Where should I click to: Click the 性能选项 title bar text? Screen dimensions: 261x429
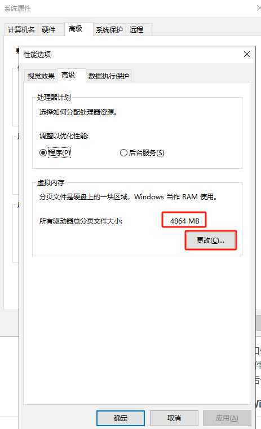pos(37,54)
